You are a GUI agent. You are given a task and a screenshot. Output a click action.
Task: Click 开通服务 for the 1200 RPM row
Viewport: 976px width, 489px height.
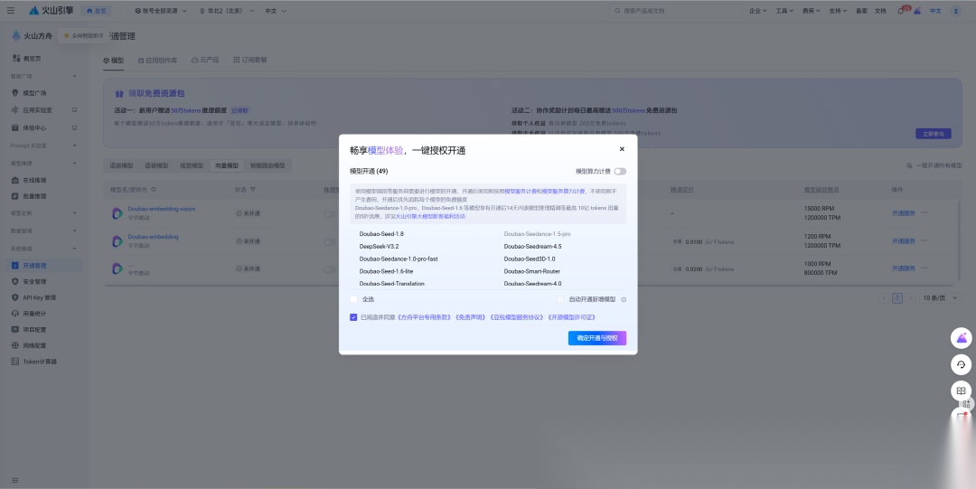(x=903, y=241)
